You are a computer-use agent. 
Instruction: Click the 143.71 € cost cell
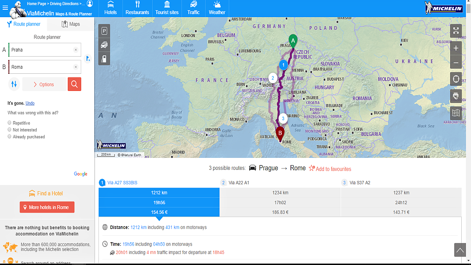tap(401, 212)
